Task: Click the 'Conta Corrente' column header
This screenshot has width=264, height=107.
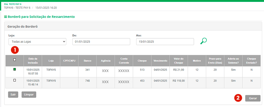Action: tap(124, 61)
